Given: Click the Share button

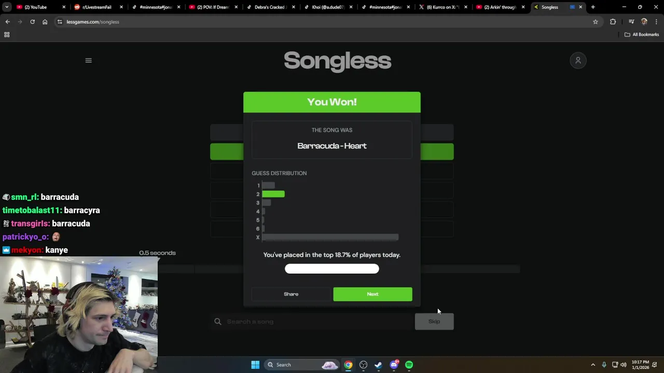Looking at the screenshot, I should 291,294.
